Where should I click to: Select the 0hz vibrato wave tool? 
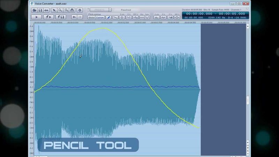click(x=142, y=17)
